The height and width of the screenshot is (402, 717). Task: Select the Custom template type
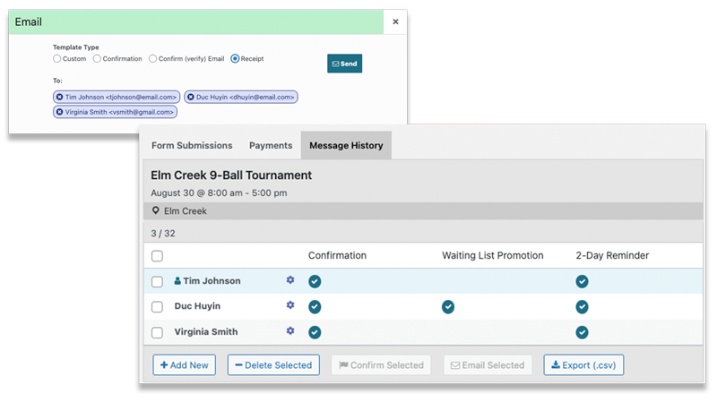pos(57,59)
